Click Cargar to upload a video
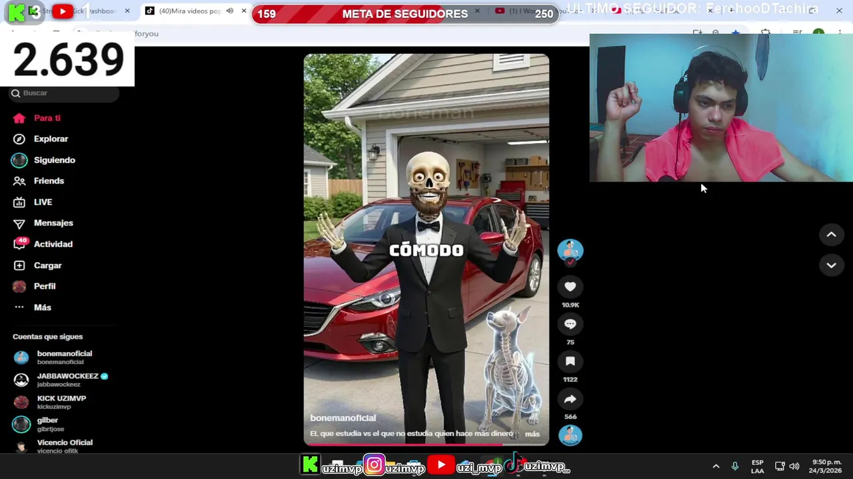This screenshot has width=853, height=479. coord(37,265)
